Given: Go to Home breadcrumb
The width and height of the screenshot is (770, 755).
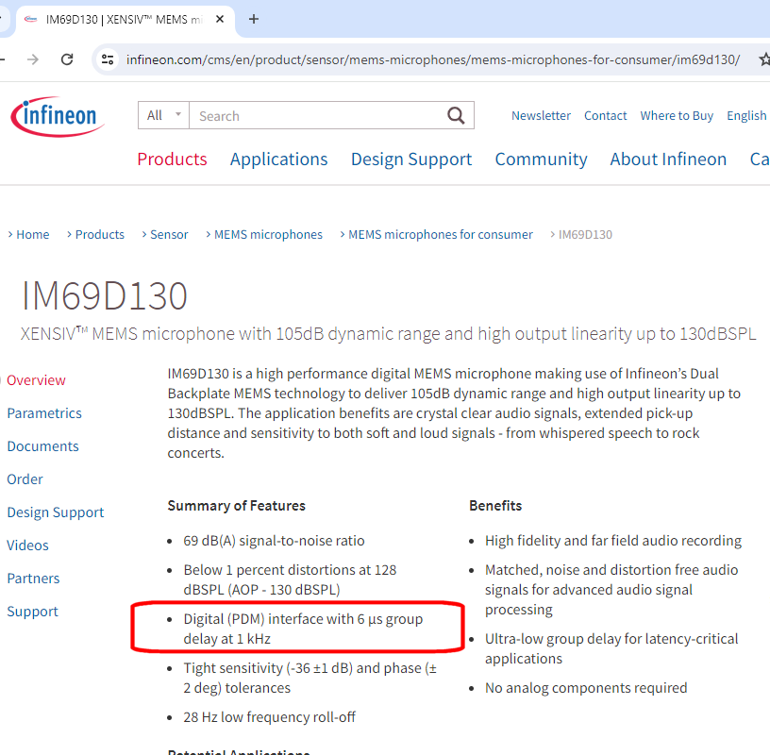Looking at the screenshot, I should [32, 234].
